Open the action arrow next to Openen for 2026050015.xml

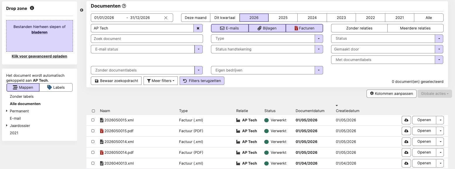440,120
